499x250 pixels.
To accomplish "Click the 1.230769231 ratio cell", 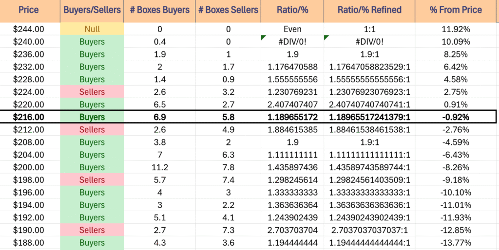I will click(292, 92).
